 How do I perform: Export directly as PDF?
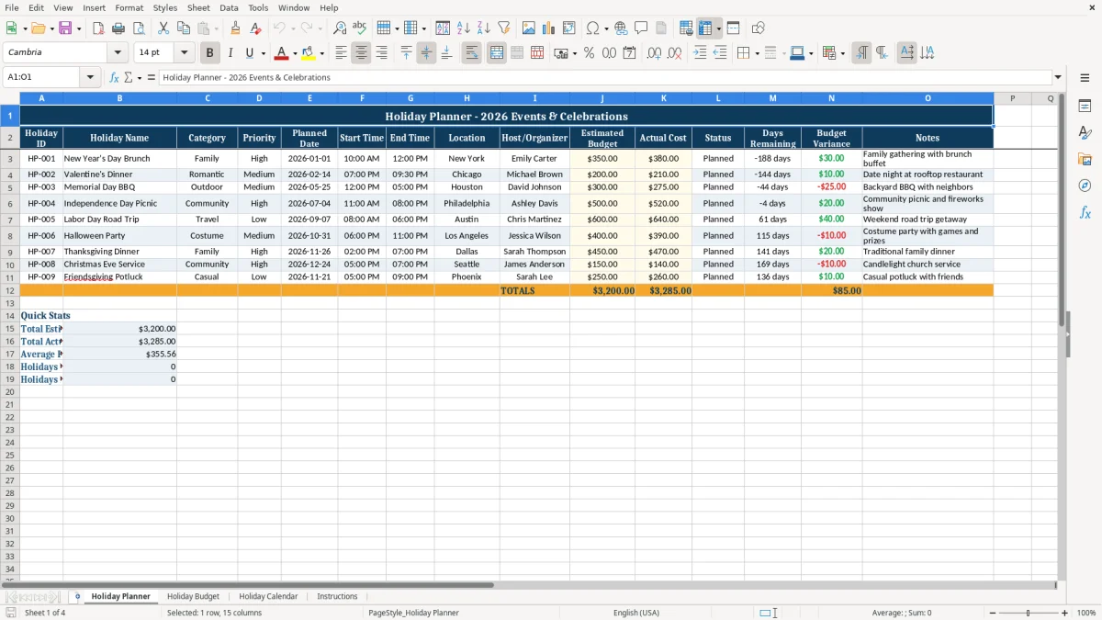click(98, 28)
